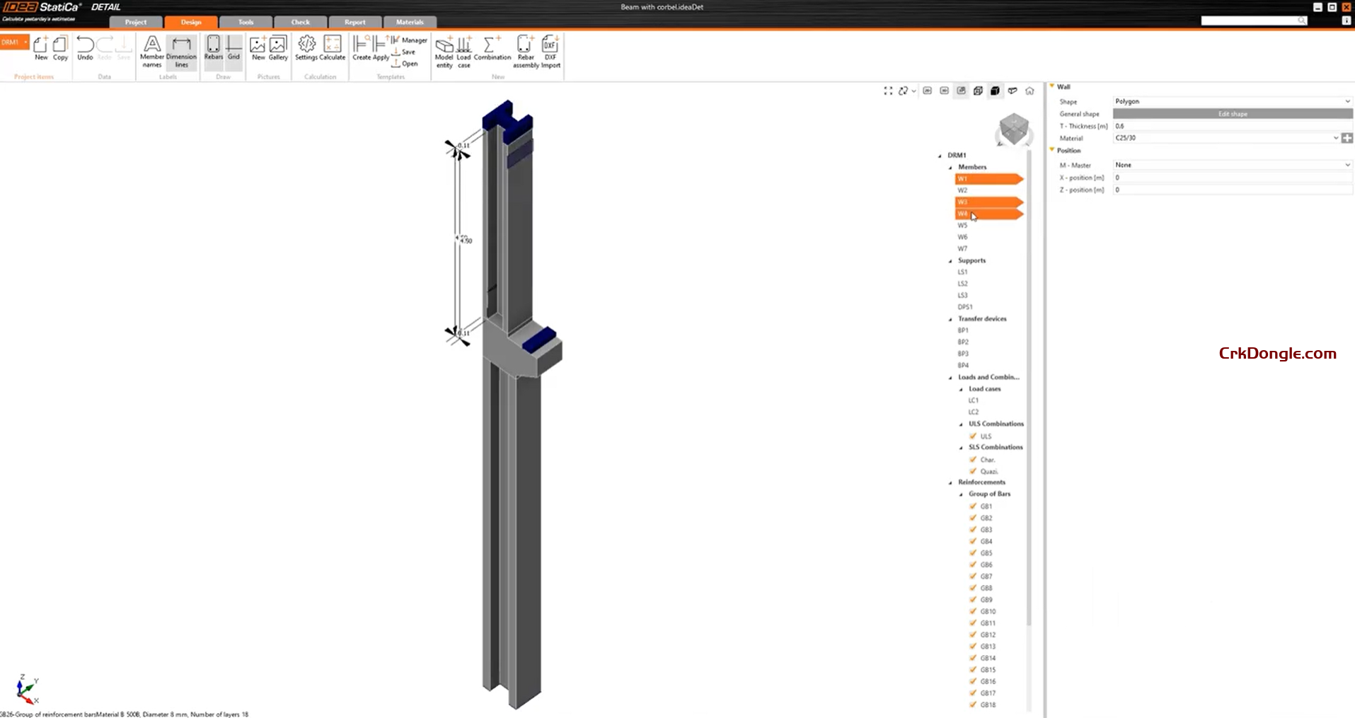Click the Calculate icon in the ribbon
The image size is (1355, 718).
click(x=332, y=48)
